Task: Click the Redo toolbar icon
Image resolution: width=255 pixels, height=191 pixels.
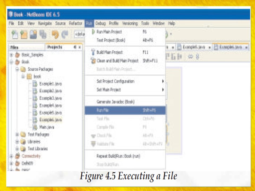Action: [x=65, y=34]
